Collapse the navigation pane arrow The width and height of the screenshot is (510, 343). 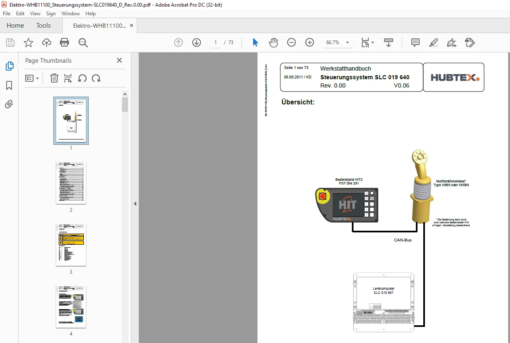[135, 203]
